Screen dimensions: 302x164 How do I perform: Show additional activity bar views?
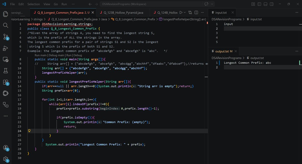tap(6, 116)
